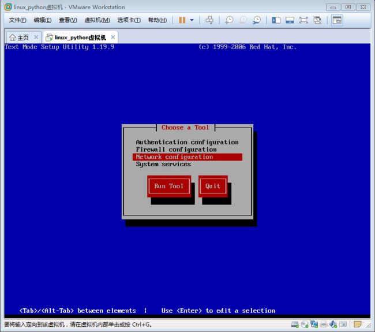Click the 'Choose a Tool' dialog title
The image size is (375, 332).
pyautogui.click(x=185, y=128)
